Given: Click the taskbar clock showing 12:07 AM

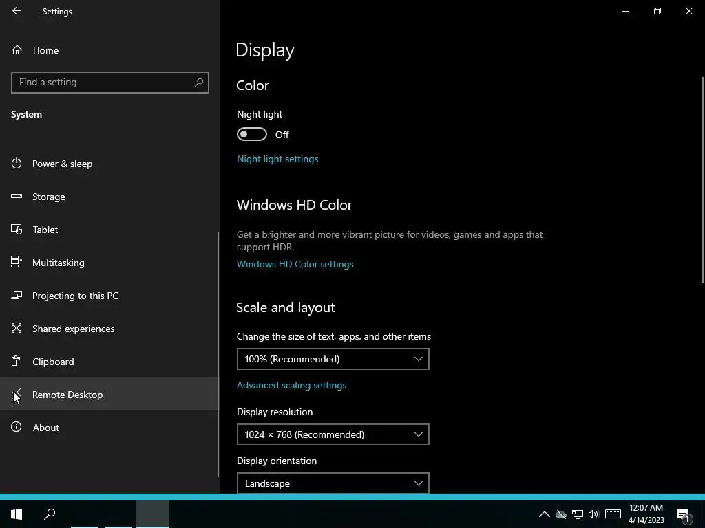Looking at the screenshot, I should point(646,514).
